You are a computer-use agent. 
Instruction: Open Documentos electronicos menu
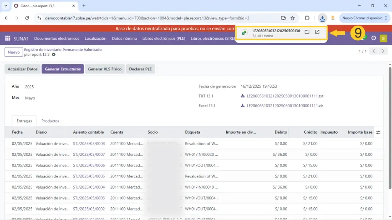pyautogui.click(x=57, y=38)
